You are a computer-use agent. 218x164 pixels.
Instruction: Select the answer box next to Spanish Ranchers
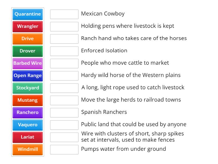click(64, 112)
